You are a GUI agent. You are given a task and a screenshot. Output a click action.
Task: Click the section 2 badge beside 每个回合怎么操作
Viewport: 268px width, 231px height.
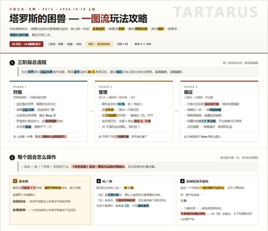[x=12, y=158]
